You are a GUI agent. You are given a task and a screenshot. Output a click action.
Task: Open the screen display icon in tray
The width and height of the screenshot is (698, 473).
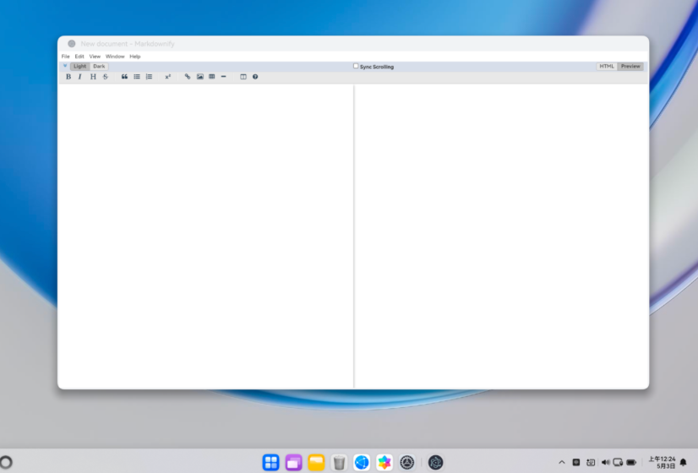click(x=618, y=462)
